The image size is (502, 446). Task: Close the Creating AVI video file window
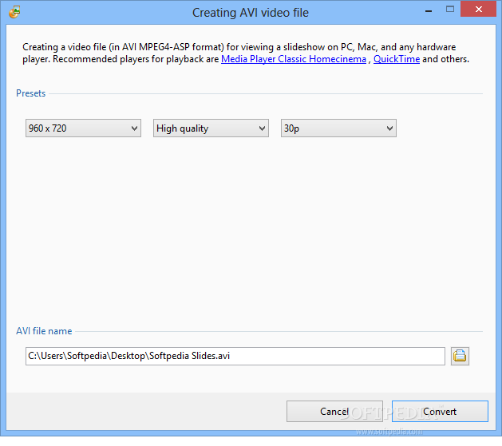[x=479, y=10]
